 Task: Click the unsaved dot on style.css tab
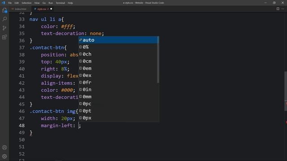coord(51,9)
